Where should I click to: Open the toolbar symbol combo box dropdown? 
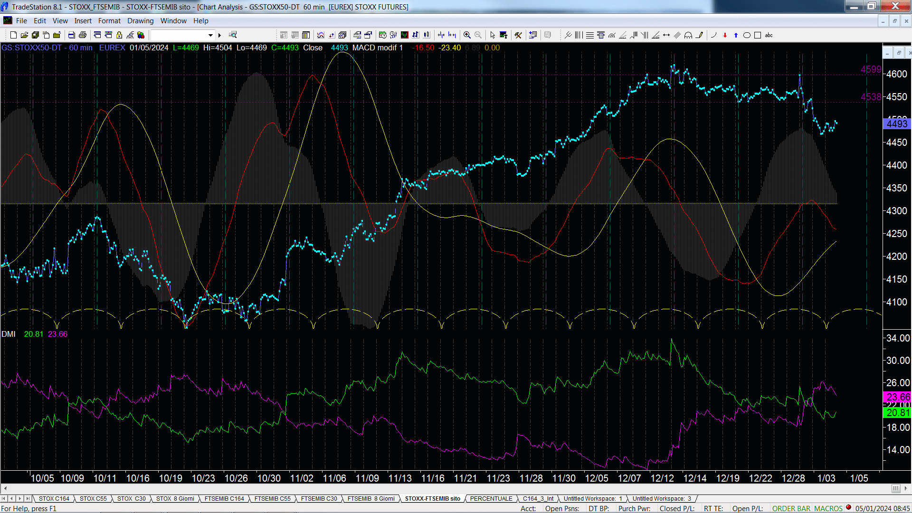pyautogui.click(x=210, y=35)
